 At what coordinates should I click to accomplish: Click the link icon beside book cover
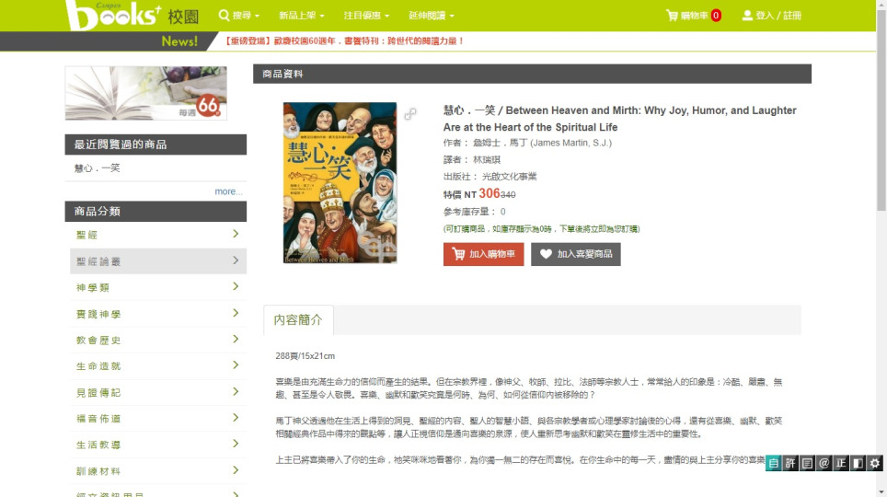(410, 114)
